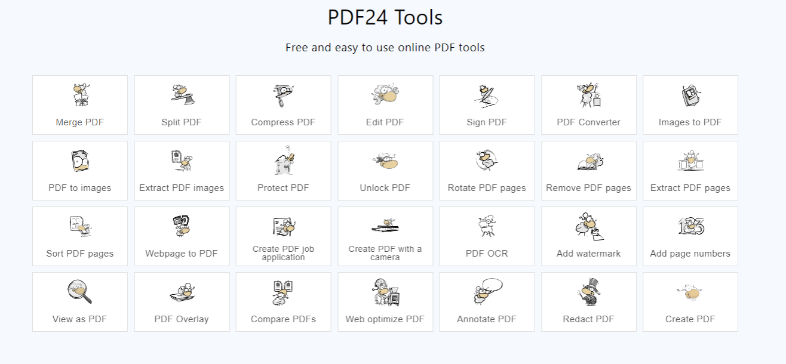
Task: Click the PDF24 Tools heading
Action: click(385, 17)
